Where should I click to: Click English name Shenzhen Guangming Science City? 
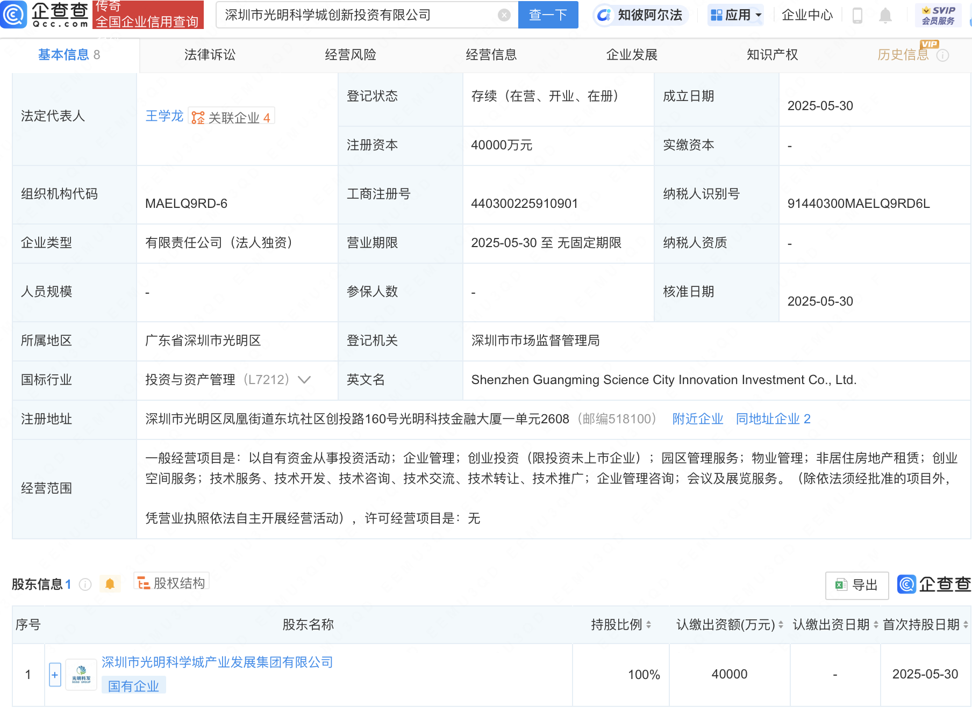[x=664, y=380]
